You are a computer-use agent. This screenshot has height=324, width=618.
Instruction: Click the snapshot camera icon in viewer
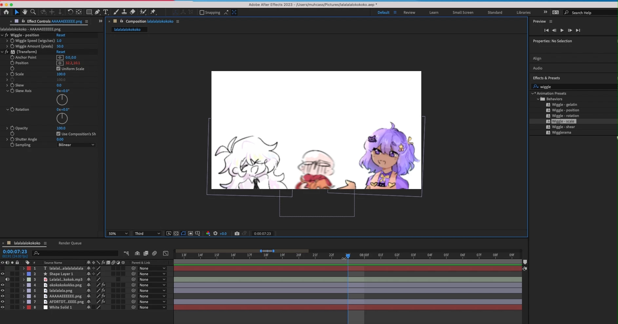click(237, 234)
